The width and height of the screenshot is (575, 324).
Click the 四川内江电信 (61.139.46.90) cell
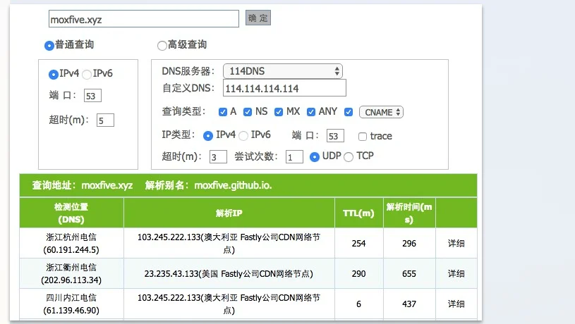[71, 304]
